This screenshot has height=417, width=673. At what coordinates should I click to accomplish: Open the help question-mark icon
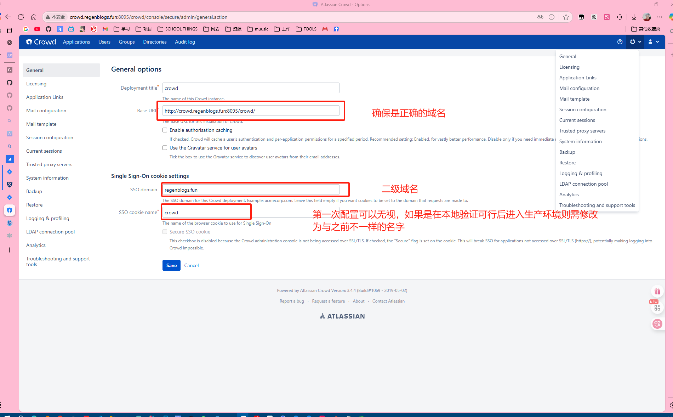(x=620, y=42)
